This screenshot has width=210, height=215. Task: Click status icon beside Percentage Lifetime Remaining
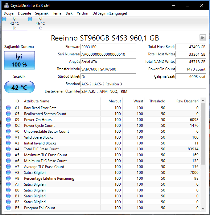(8, 178)
